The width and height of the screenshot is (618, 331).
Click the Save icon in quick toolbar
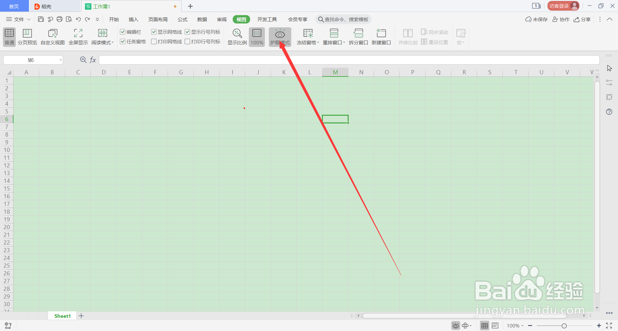(41, 19)
